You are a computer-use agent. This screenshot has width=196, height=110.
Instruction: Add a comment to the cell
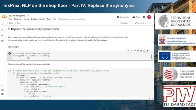point(138,51)
